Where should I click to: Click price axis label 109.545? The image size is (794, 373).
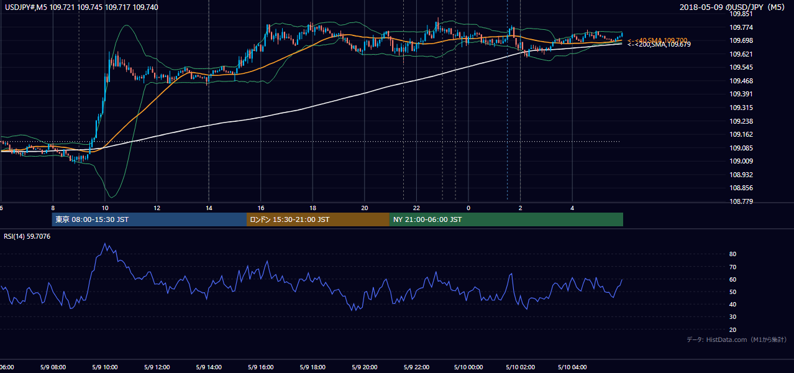coord(741,67)
